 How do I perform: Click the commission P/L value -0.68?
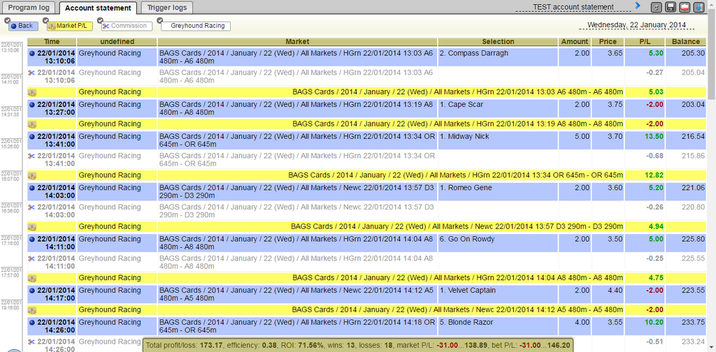pyautogui.click(x=655, y=156)
